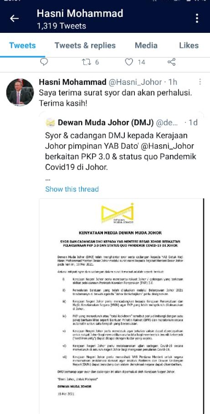Image resolution: width=210 pixels, height=414 pixels.
Task: Open Hasni Mohammad name on the tweet
Action: [x=73, y=82]
